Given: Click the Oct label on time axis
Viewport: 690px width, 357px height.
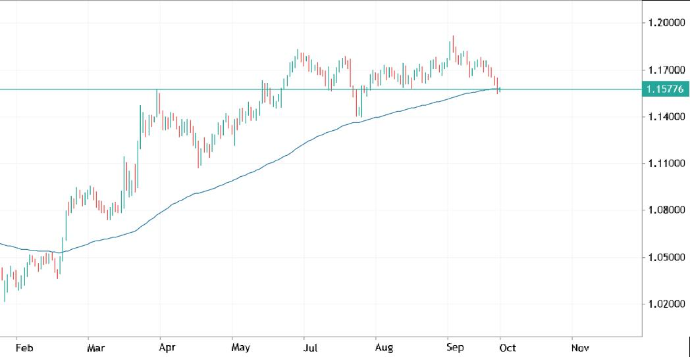Looking at the screenshot, I should click(506, 346).
